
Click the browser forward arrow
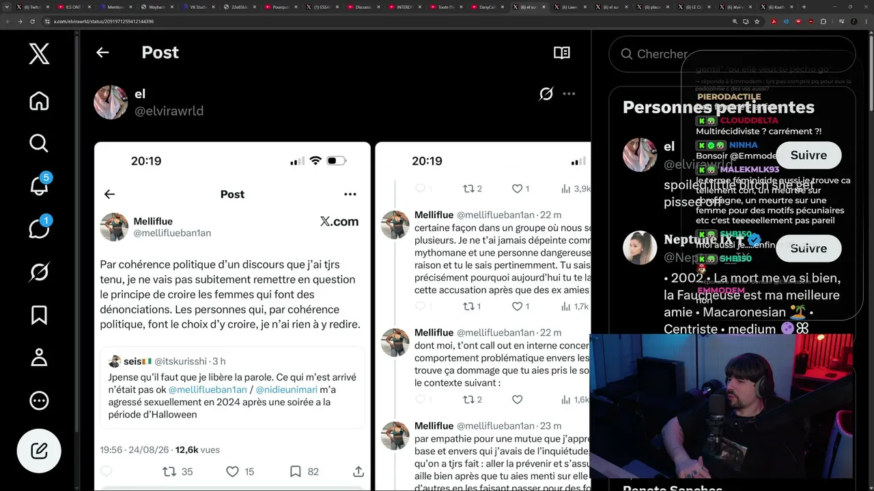[x=20, y=21]
